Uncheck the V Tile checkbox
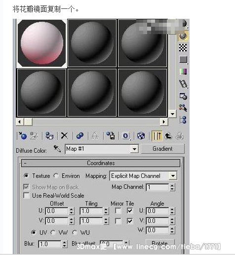 (130, 221)
